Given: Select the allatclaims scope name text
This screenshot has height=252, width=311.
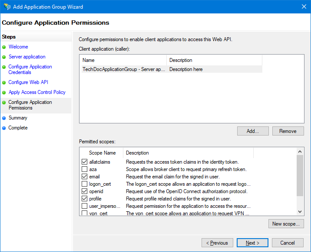Looking at the screenshot, I should (99, 162).
